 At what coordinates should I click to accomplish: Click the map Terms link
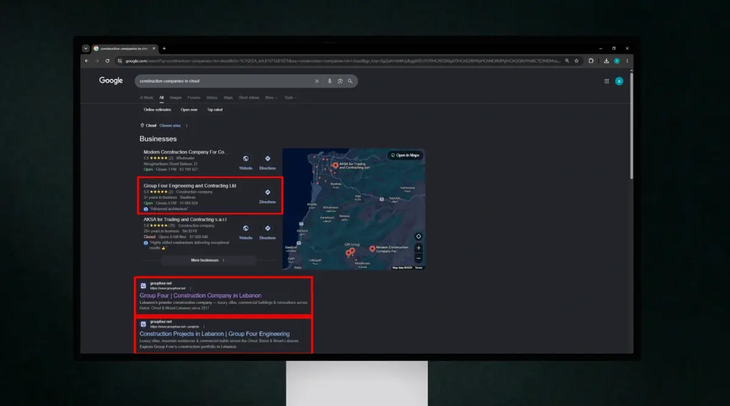point(419,267)
